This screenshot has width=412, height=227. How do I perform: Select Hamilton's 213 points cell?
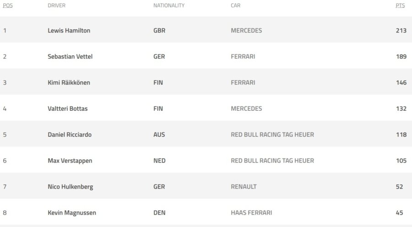click(401, 31)
